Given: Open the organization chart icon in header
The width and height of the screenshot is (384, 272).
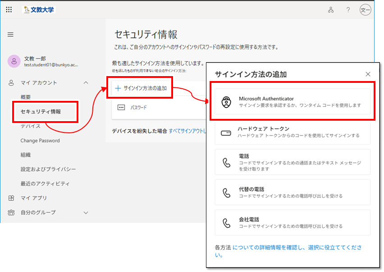Looking at the screenshot, I should pos(331,10).
